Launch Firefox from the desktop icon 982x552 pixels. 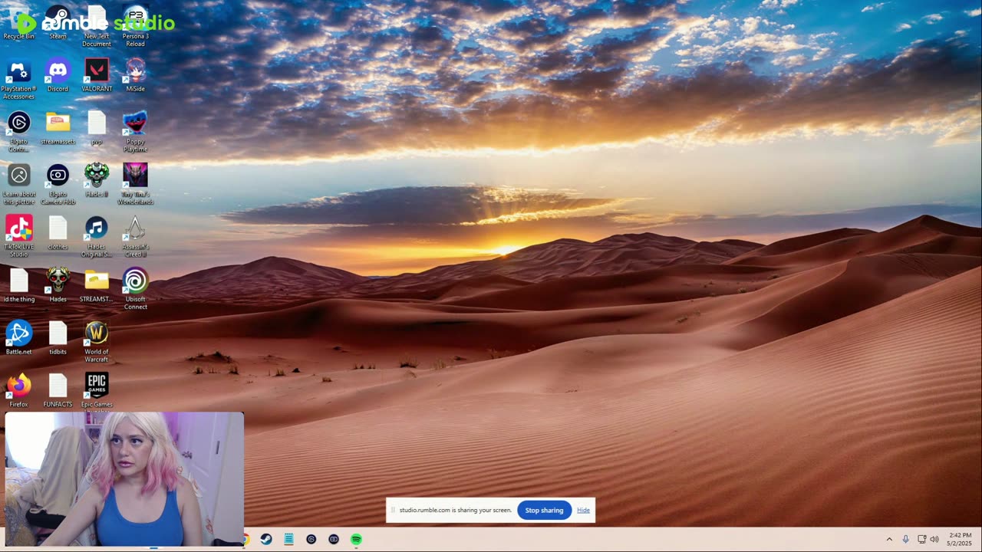tap(18, 391)
